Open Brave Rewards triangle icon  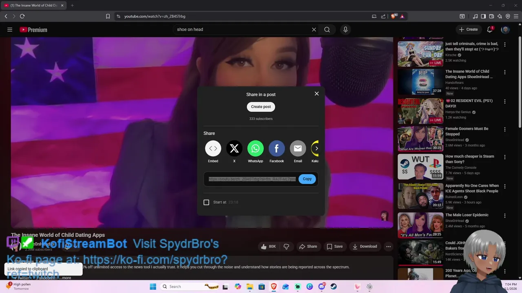click(402, 16)
